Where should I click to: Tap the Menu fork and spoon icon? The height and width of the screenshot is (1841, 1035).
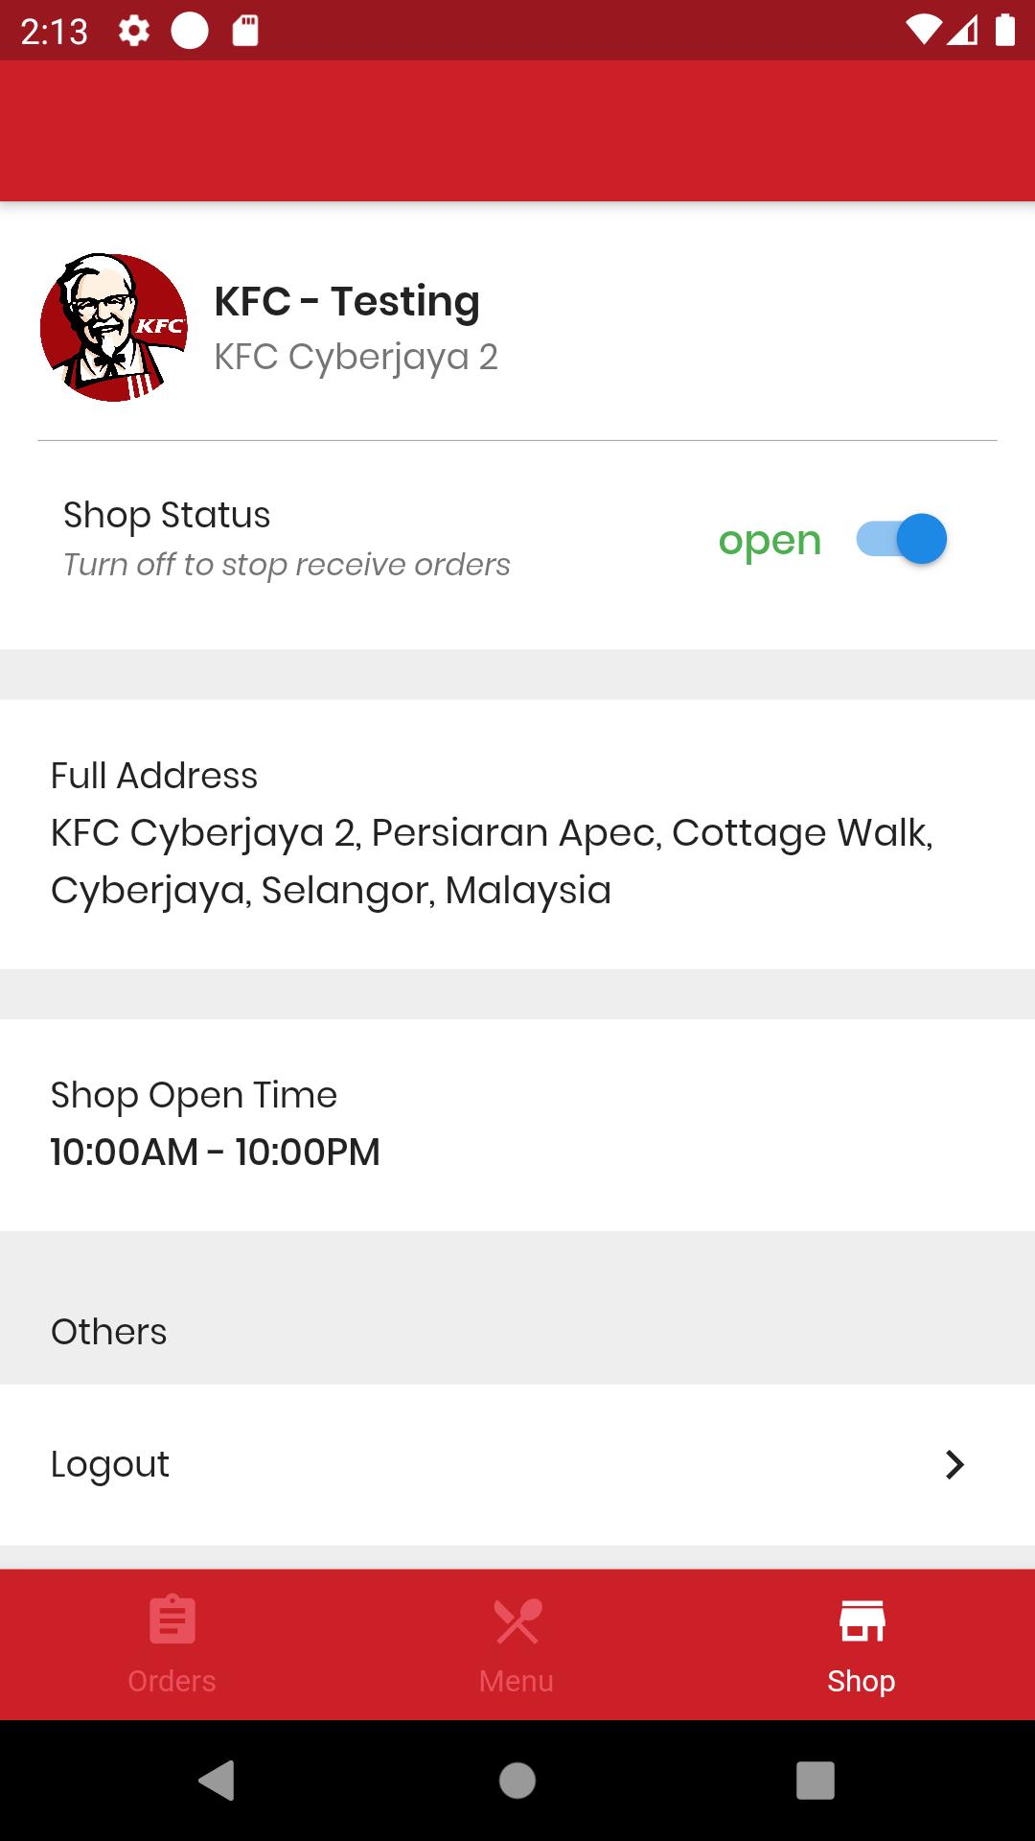[x=517, y=1620]
